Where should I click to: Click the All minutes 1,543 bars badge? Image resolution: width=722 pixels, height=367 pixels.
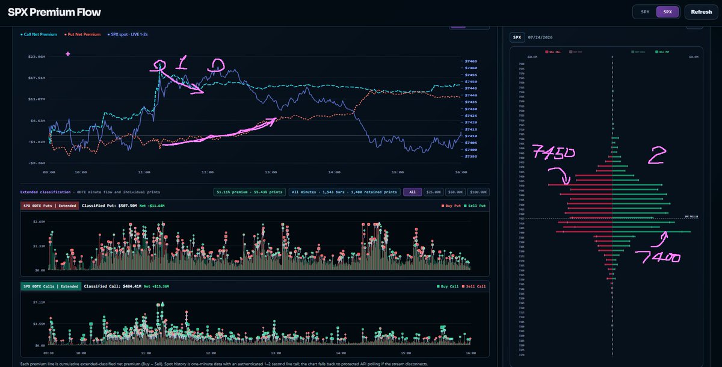[344, 192]
